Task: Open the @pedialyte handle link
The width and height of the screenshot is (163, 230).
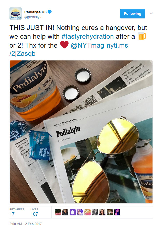Action: pyautogui.click(x=33, y=17)
